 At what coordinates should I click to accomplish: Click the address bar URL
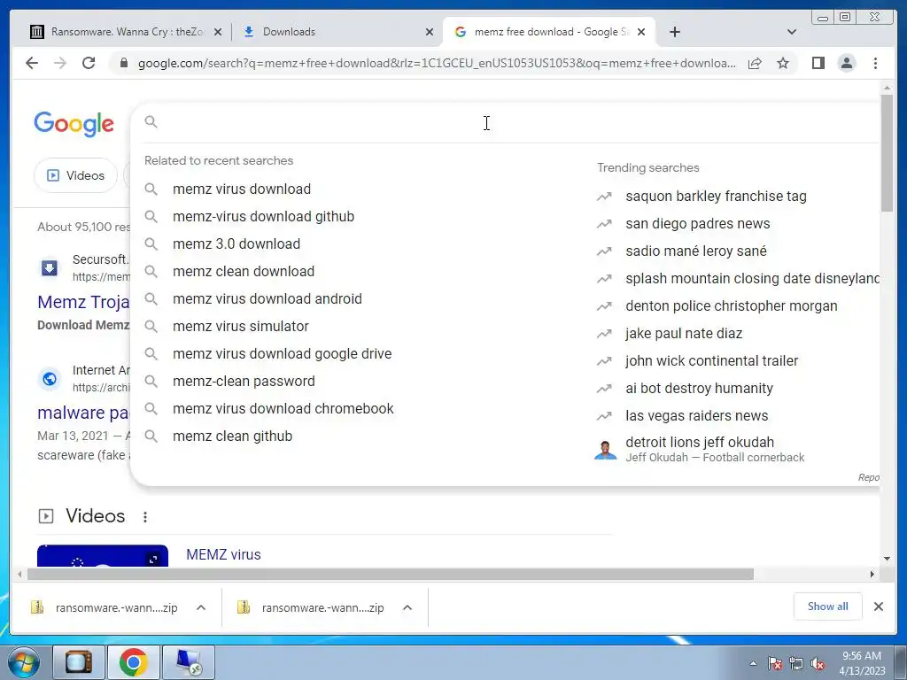click(x=437, y=63)
